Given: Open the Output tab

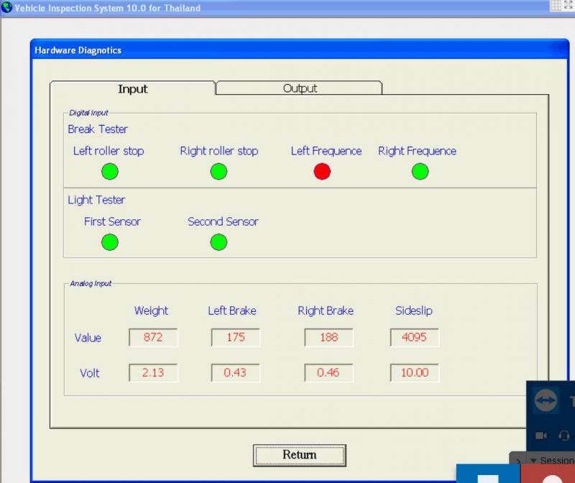Looking at the screenshot, I should pos(299,88).
